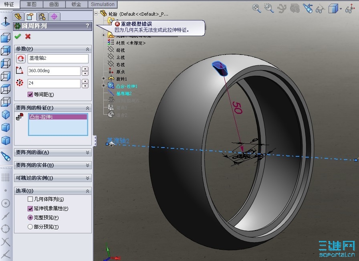Click the 材质 material icon in tree
The image size is (359, 261).
coord(111,42)
